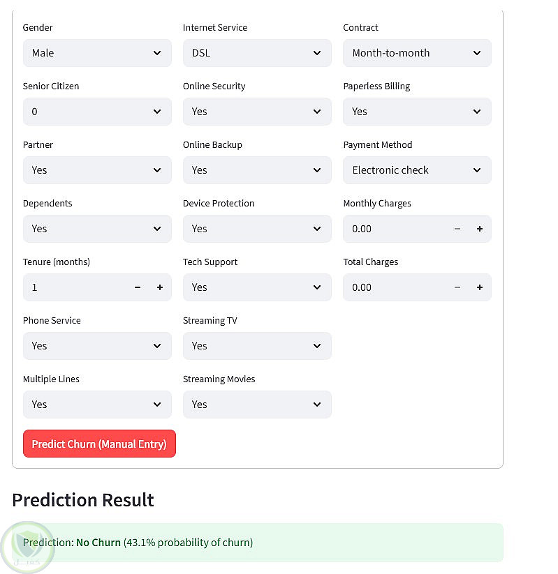Click minus icon on Monthly Charges

tap(457, 229)
